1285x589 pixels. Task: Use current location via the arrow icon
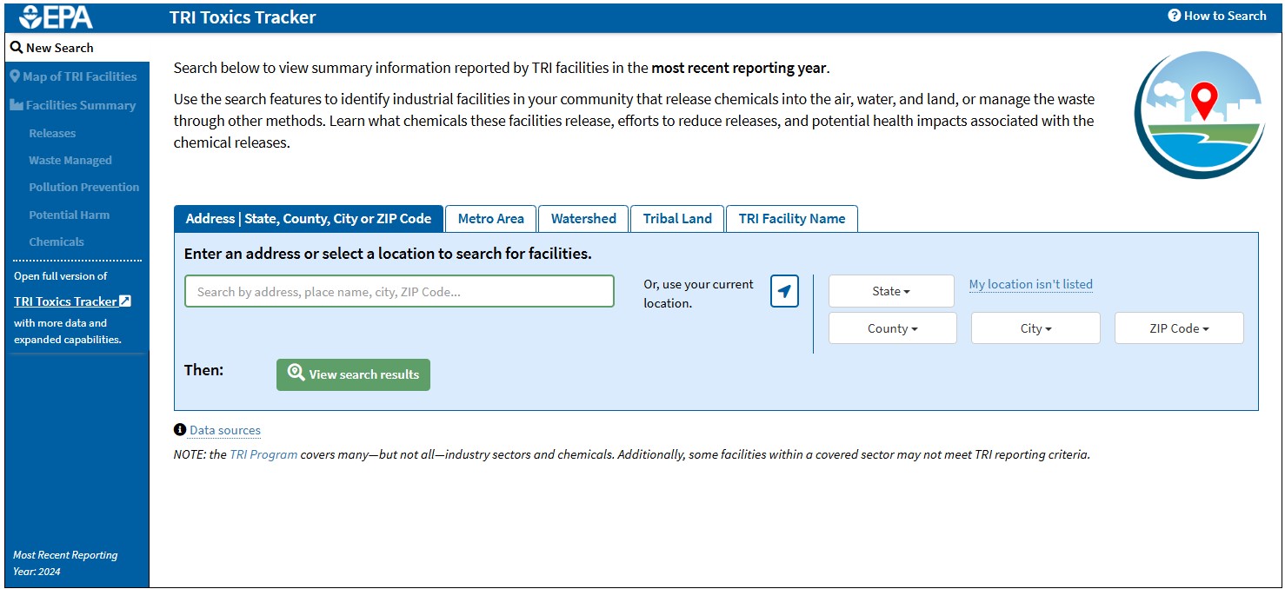click(783, 291)
